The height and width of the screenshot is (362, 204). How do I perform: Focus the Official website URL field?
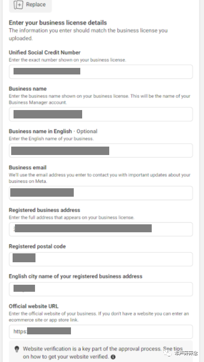[101, 332]
